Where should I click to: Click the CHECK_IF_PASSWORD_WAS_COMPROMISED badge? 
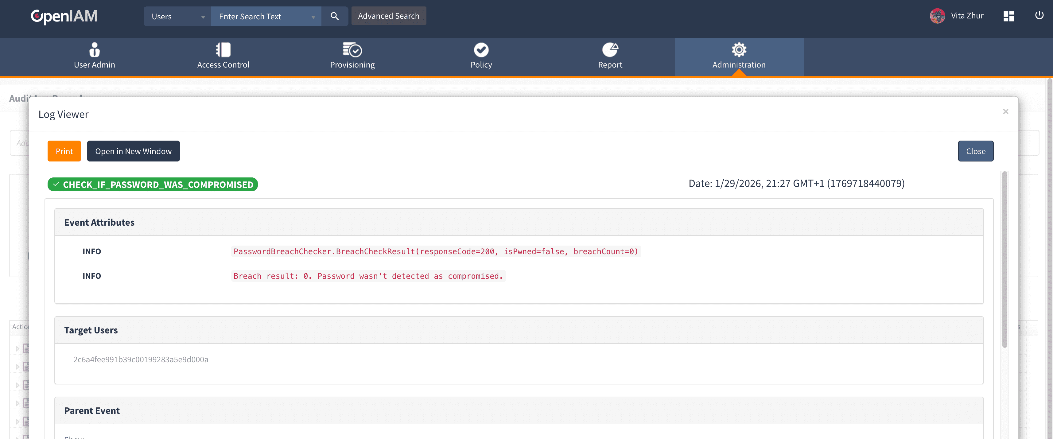153,184
